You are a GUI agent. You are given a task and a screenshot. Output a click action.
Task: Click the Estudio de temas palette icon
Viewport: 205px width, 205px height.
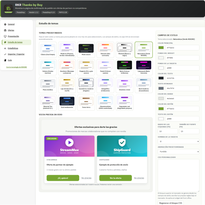click(5, 42)
